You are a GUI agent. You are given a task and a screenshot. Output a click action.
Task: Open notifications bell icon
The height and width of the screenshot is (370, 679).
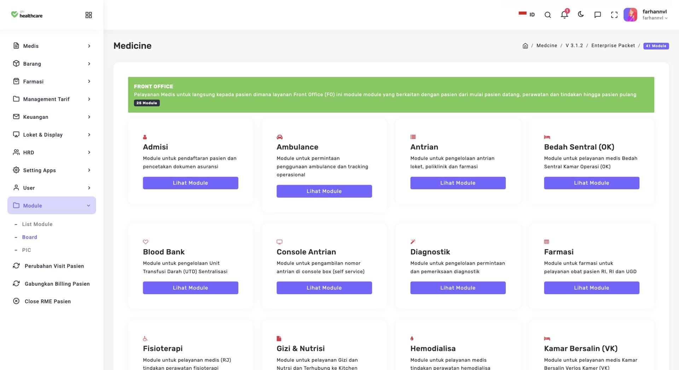click(x=564, y=15)
